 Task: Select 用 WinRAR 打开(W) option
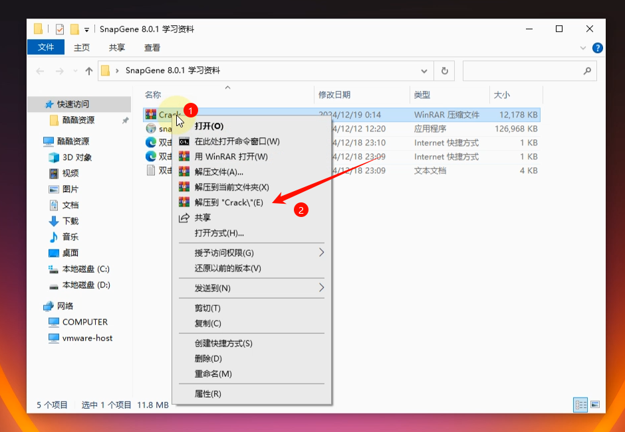pos(231,157)
